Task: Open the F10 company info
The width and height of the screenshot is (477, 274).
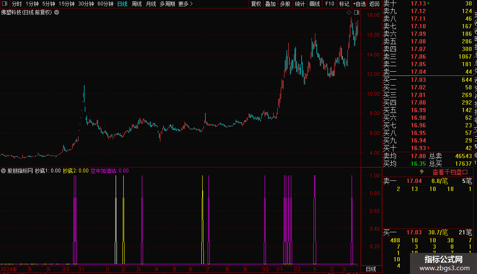Action: (x=330, y=4)
